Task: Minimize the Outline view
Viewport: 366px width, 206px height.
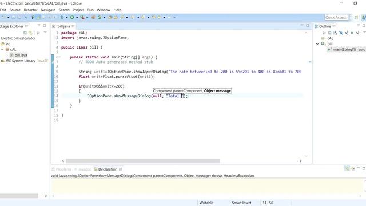Action: pos(359,25)
